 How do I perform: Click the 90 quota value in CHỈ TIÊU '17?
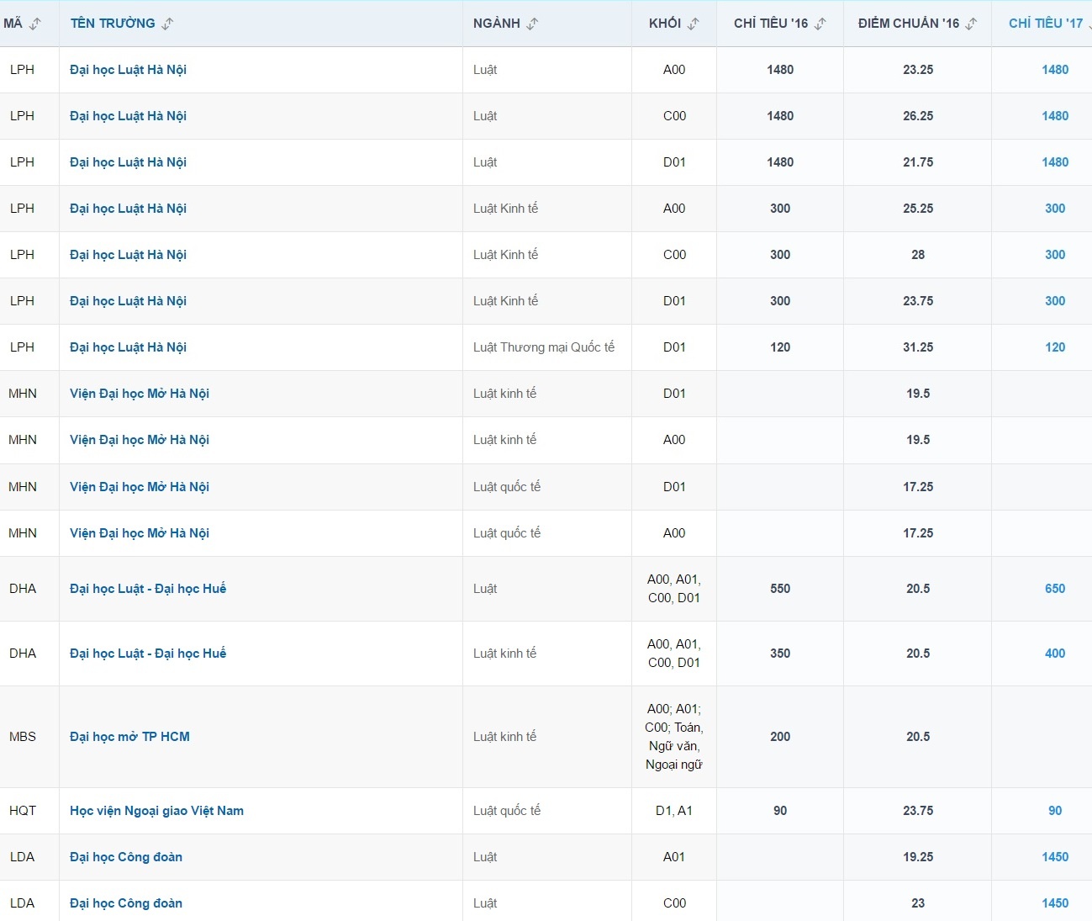click(x=1055, y=811)
